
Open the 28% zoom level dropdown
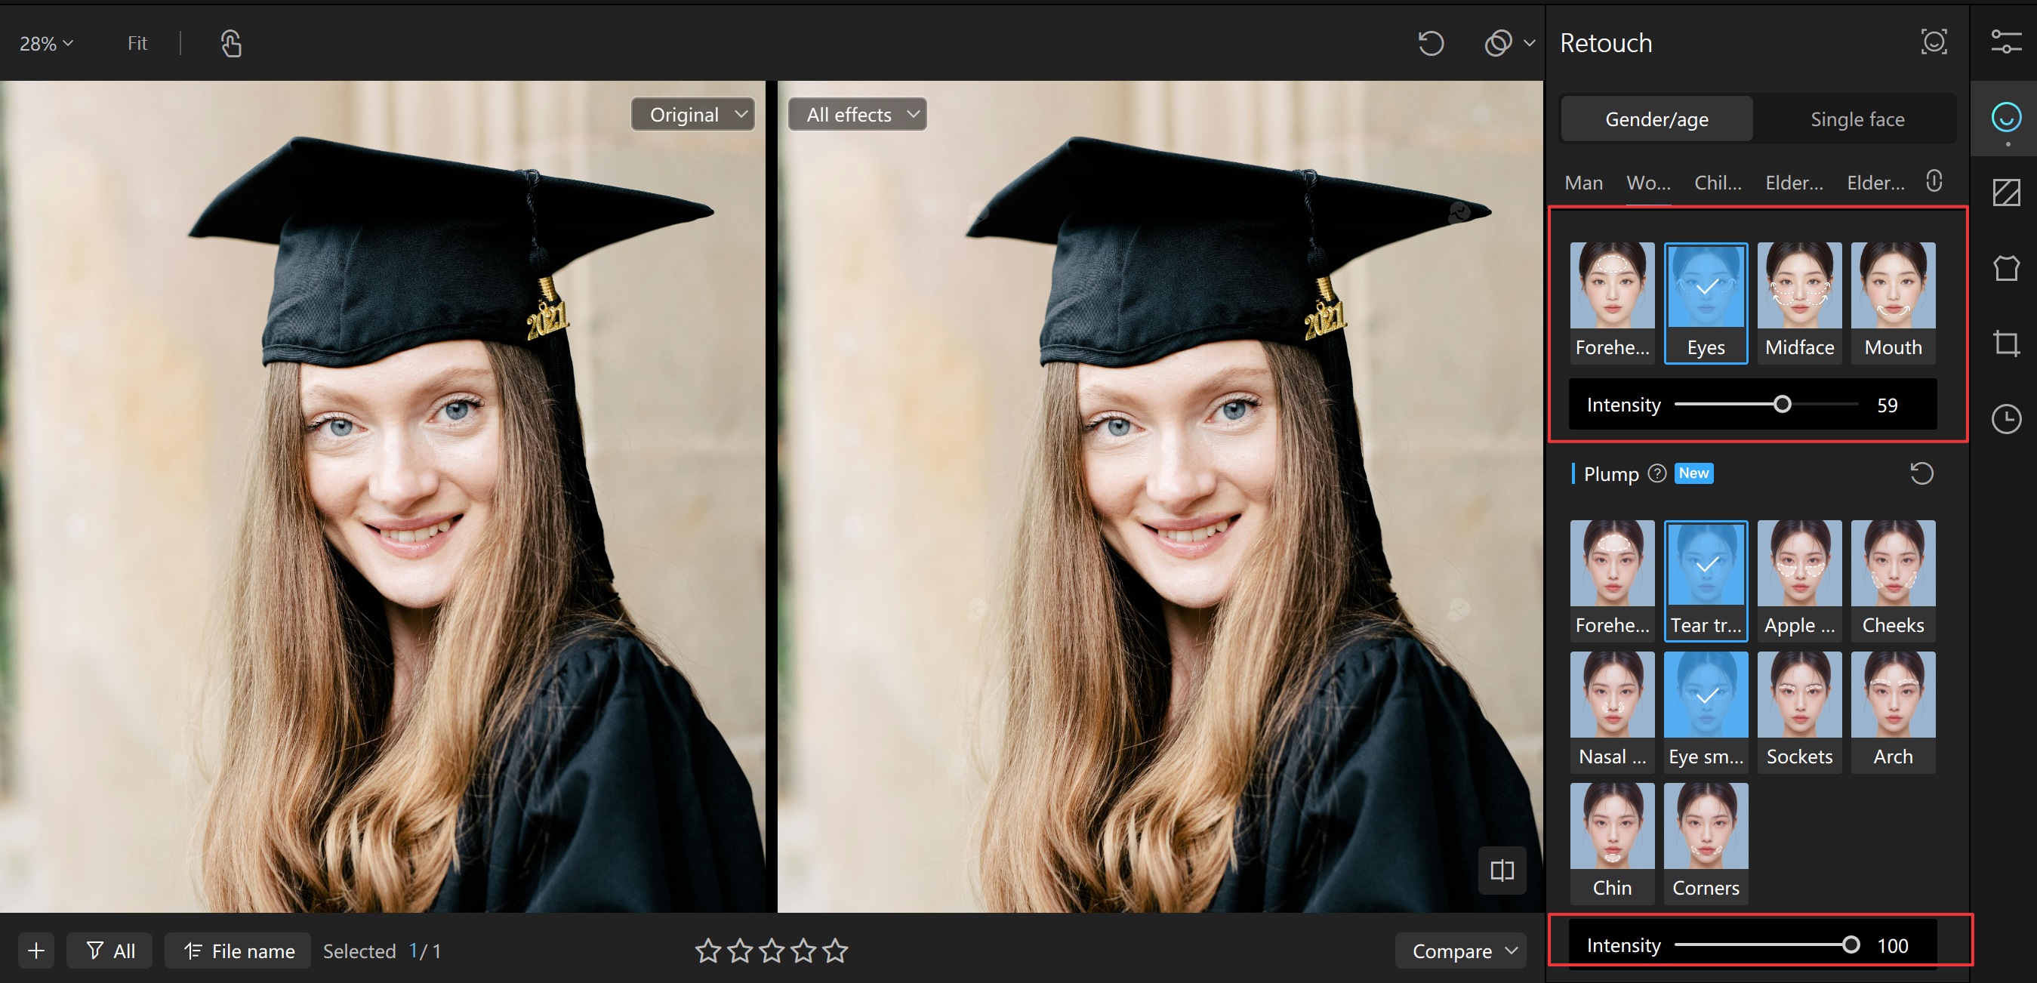(46, 44)
